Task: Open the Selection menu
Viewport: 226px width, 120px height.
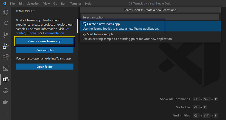Action: coord(33,4)
